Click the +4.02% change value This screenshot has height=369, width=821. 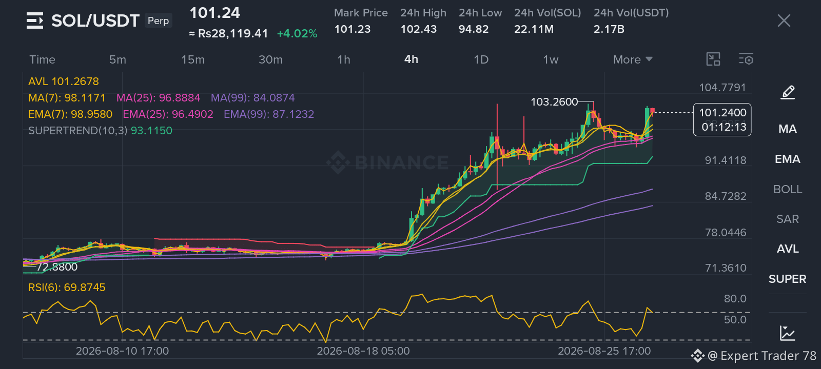[297, 34]
